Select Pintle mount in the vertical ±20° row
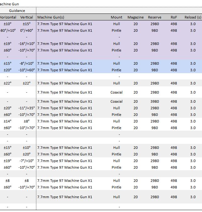The image size is (202, 212). [x=117, y=154]
